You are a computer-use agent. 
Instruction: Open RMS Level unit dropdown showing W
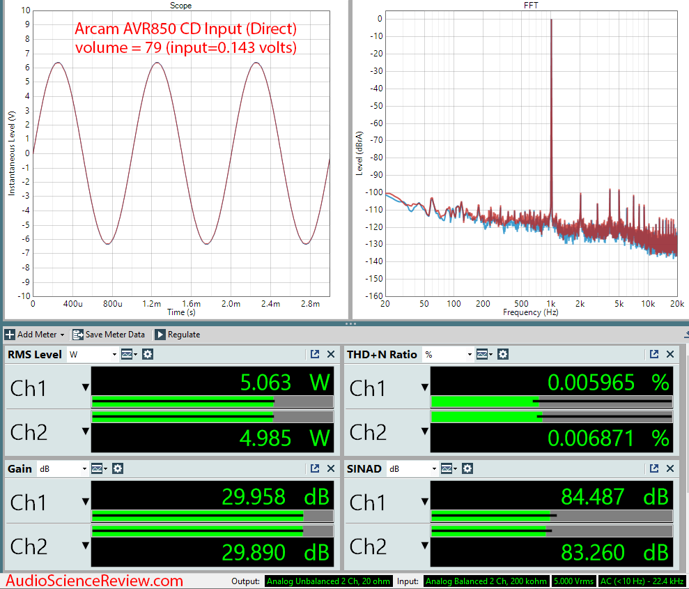pos(93,355)
